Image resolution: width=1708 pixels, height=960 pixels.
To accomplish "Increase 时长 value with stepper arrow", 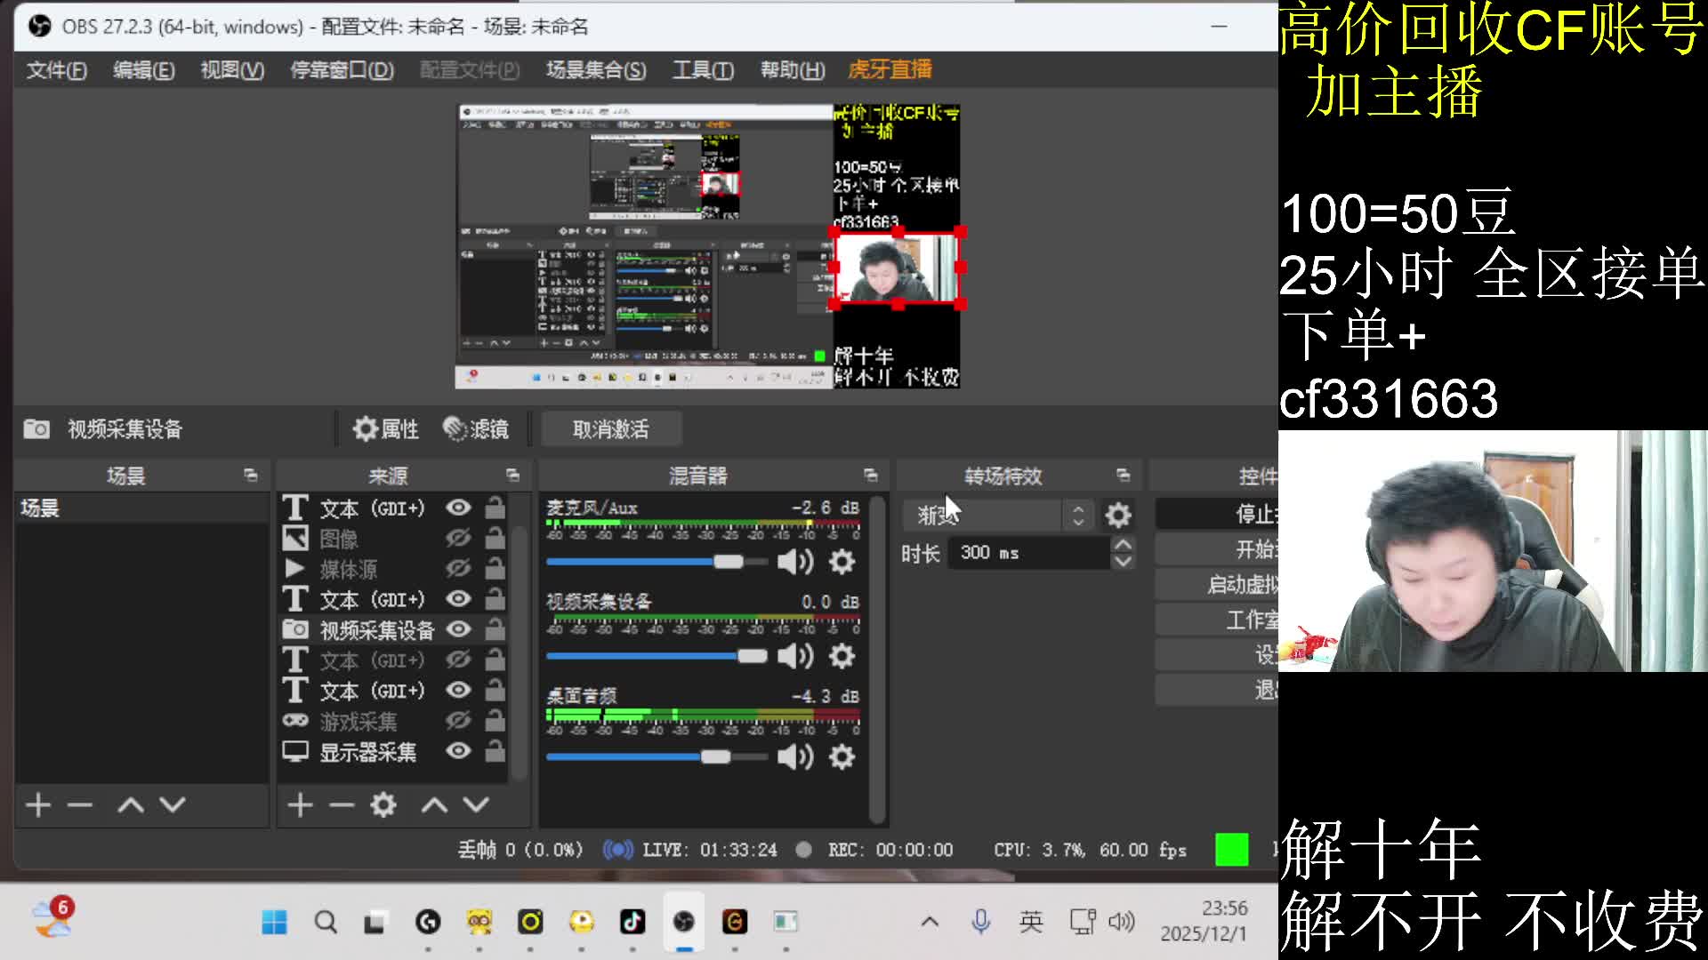I will pos(1122,545).
